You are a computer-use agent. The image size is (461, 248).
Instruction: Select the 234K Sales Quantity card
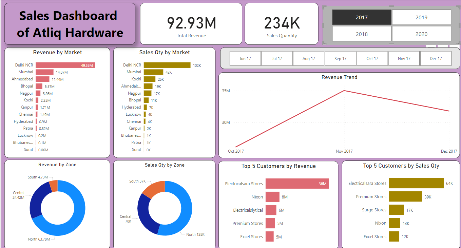click(x=282, y=24)
